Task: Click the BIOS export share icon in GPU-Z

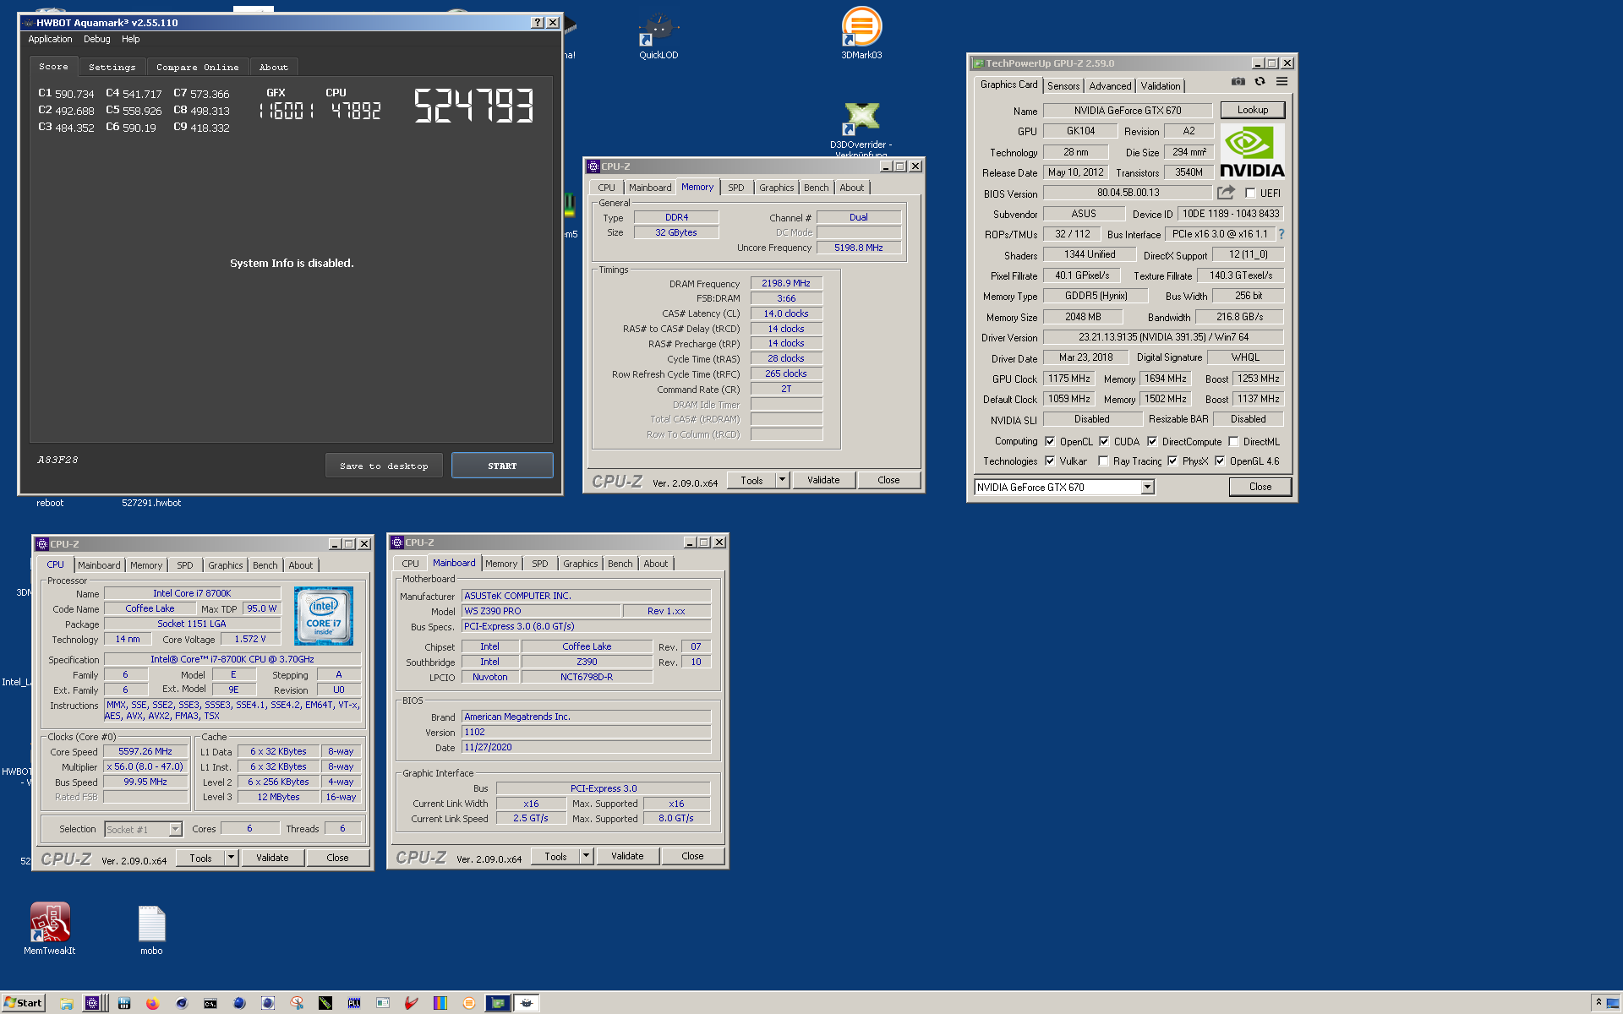Action: pyautogui.click(x=1226, y=193)
